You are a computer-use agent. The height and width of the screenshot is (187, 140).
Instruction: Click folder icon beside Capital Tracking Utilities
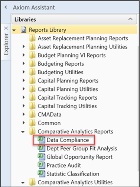[x=32, y=106]
